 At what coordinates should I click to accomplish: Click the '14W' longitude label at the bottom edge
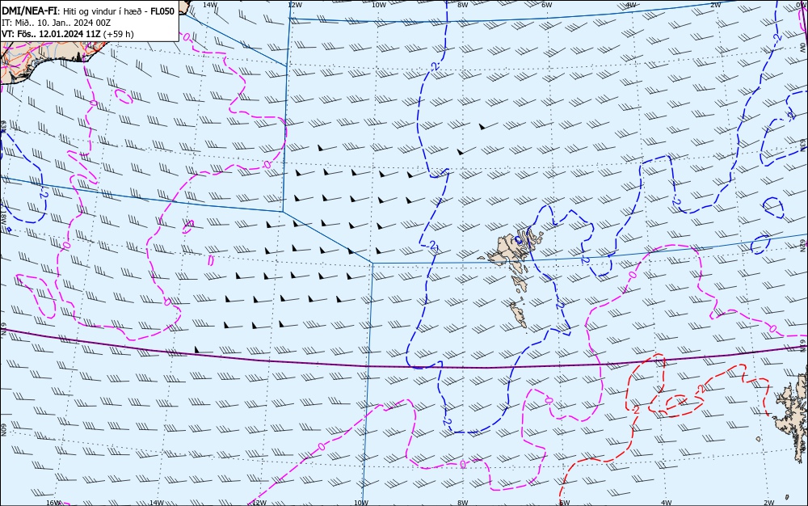tap(157, 503)
